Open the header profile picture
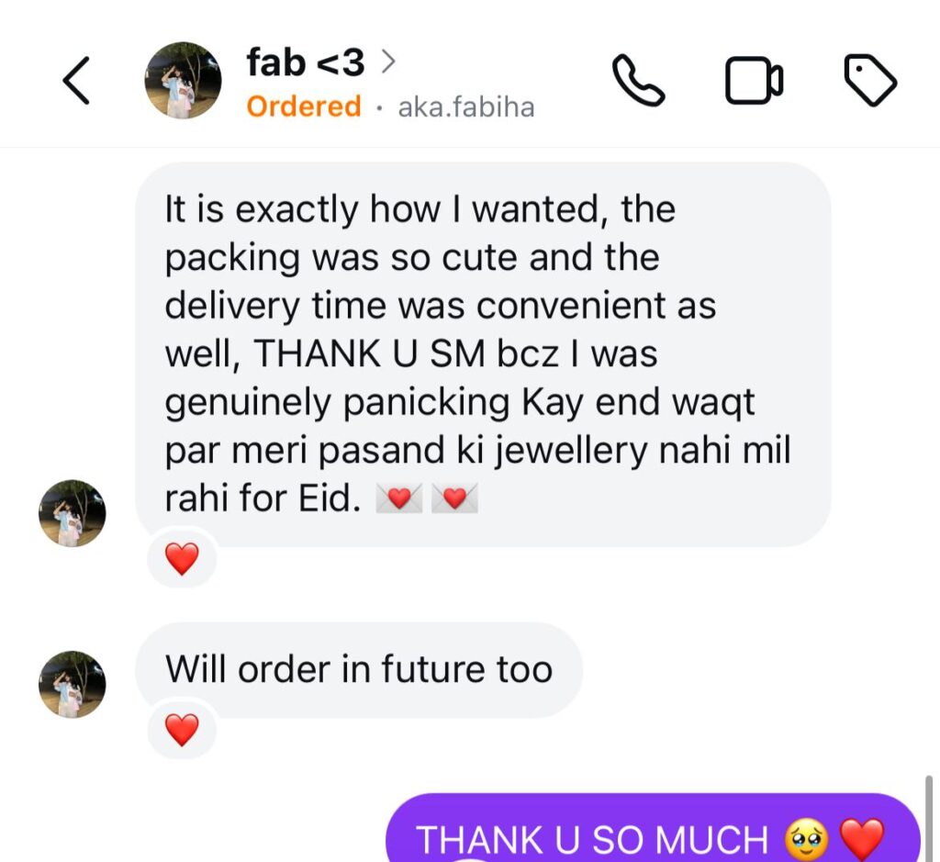This screenshot has height=862, width=940. [183, 81]
